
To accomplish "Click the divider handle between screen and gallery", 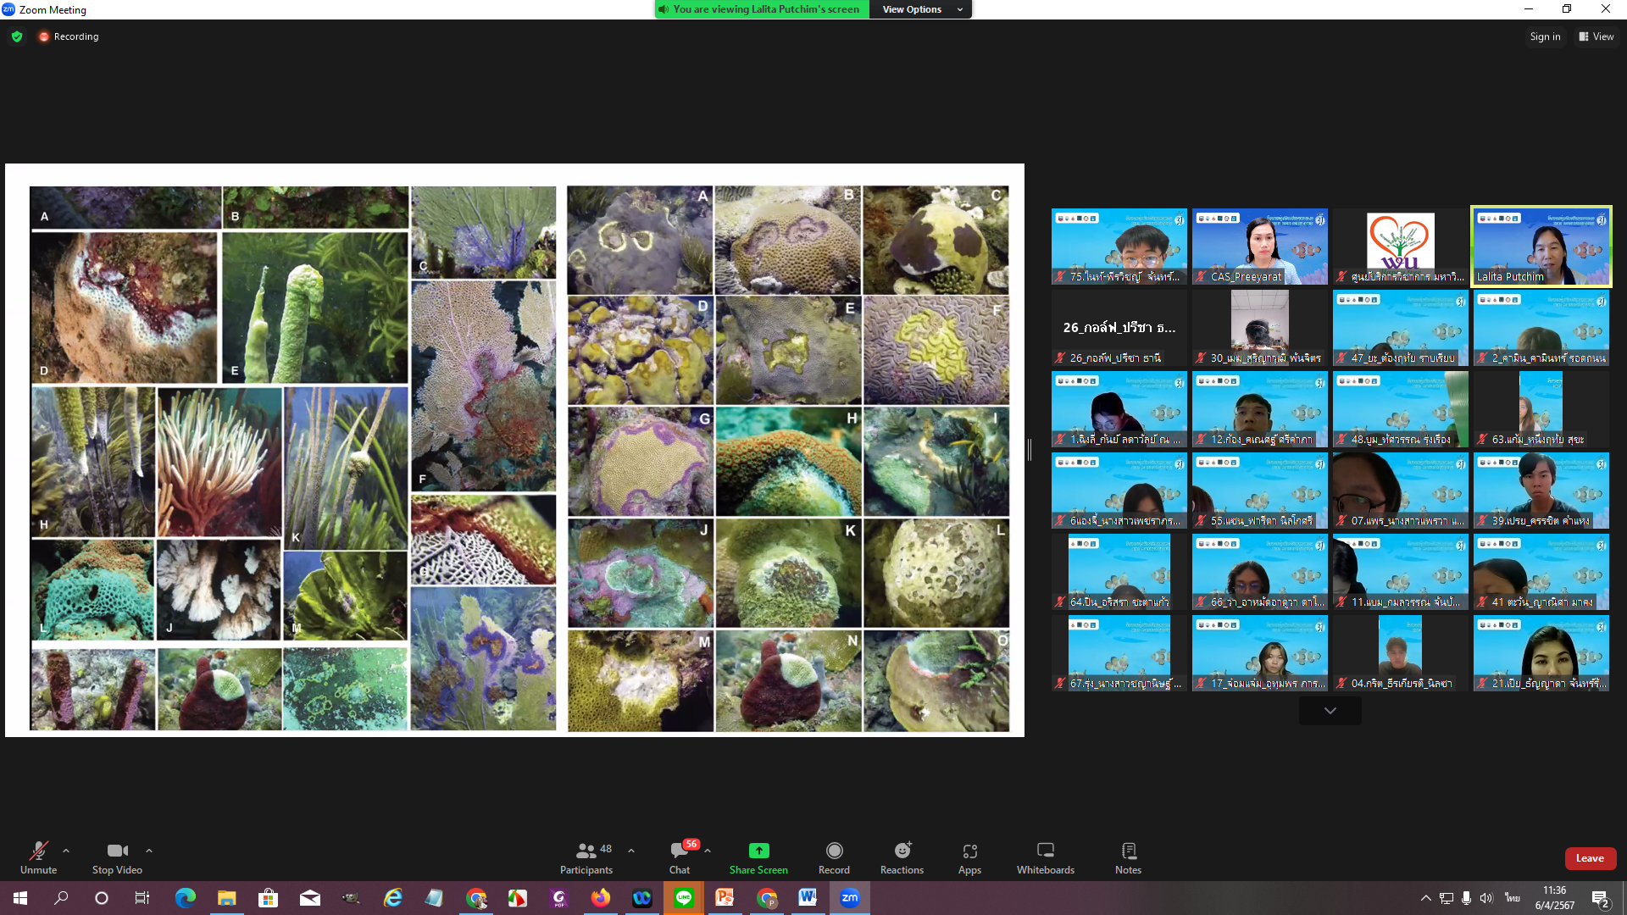I will [x=1030, y=450].
